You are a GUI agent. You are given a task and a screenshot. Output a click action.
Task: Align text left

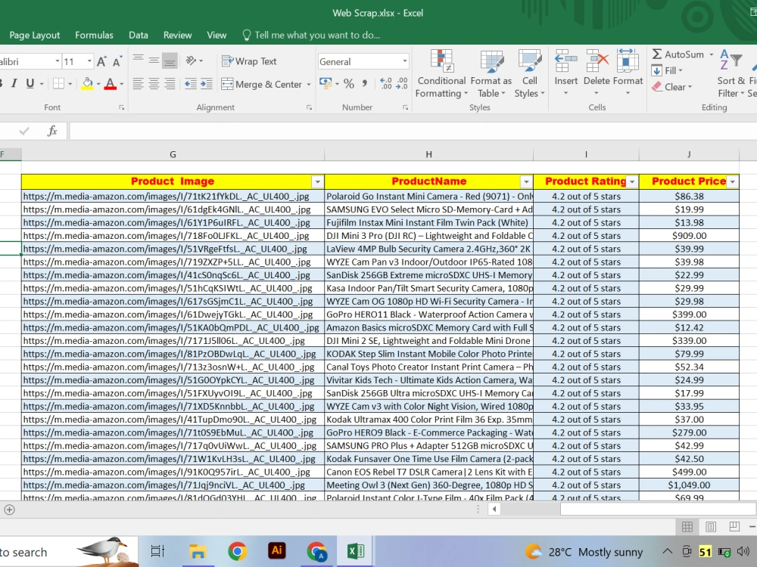[x=138, y=84]
